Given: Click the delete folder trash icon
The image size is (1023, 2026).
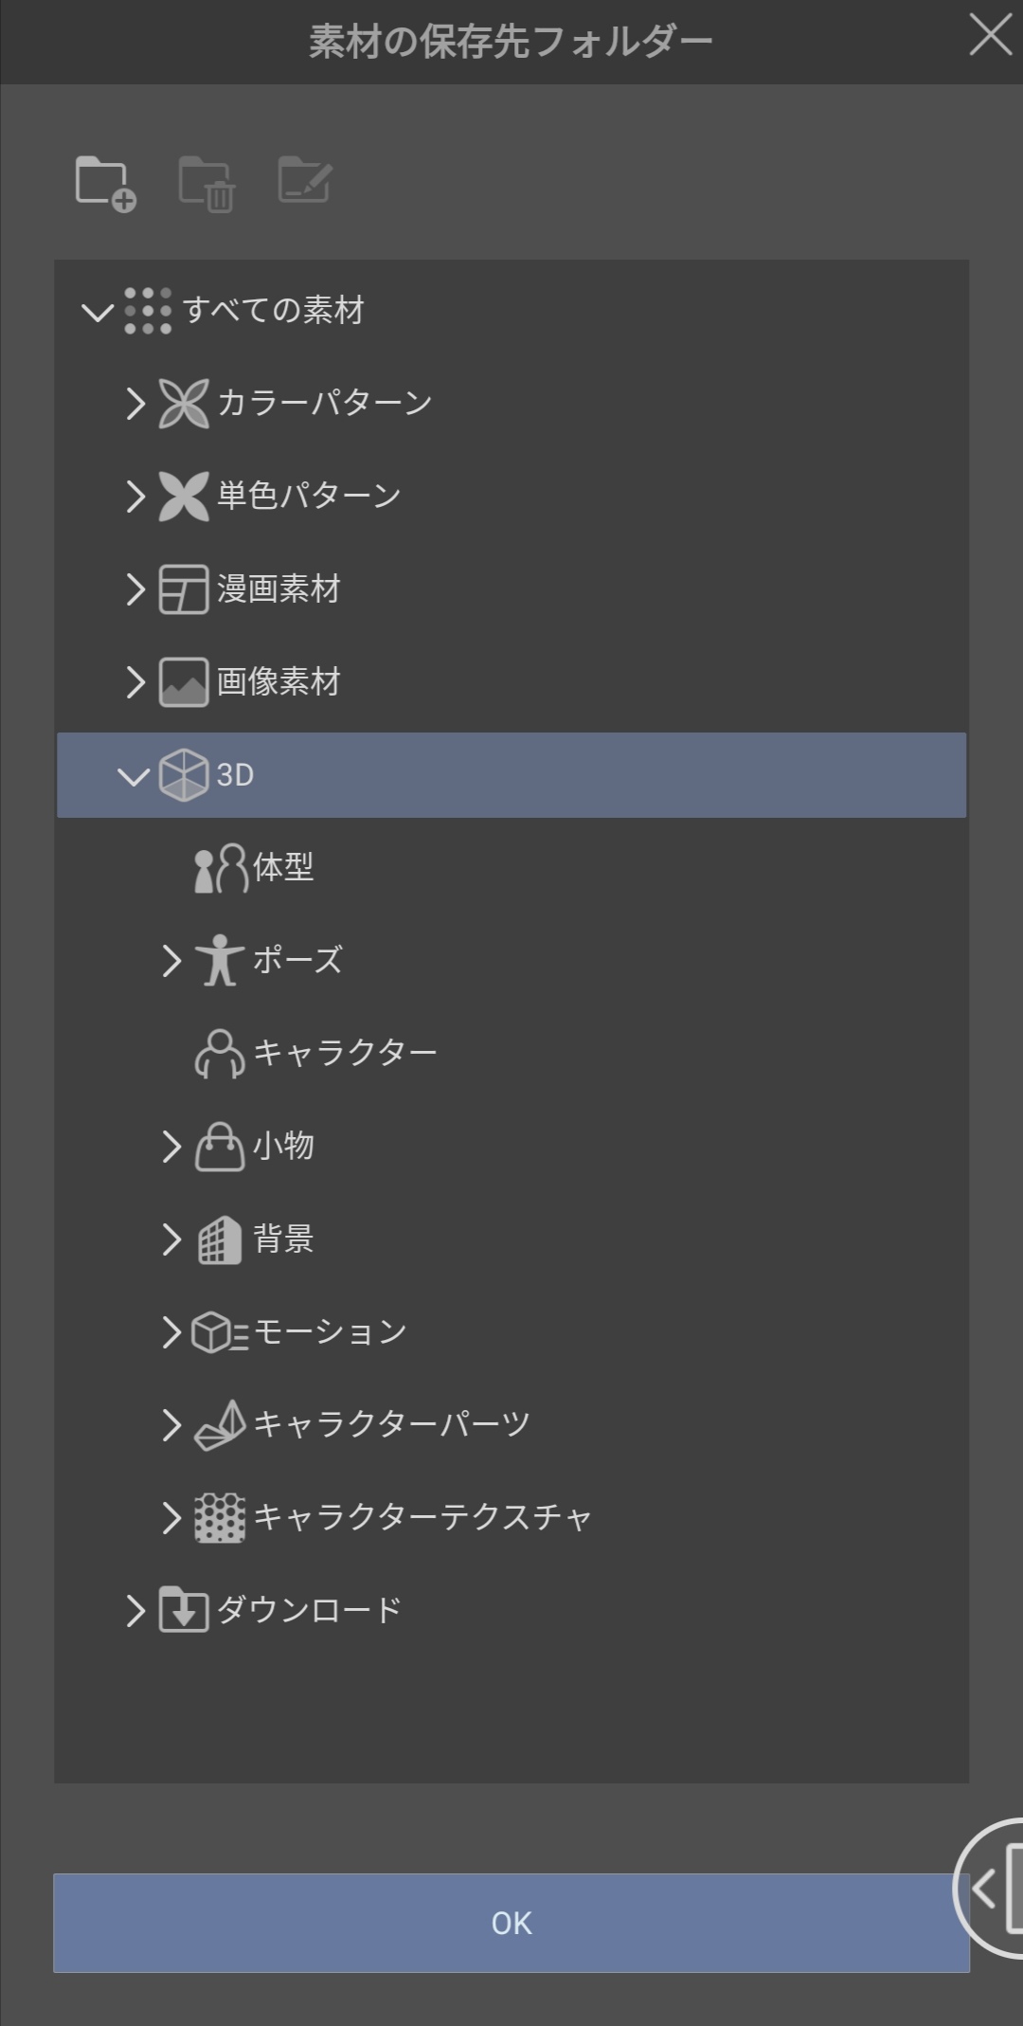Looking at the screenshot, I should click(x=206, y=183).
